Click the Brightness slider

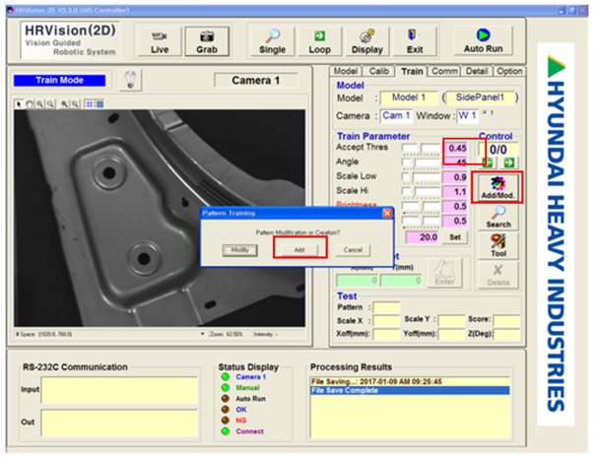[x=422, y=207]
